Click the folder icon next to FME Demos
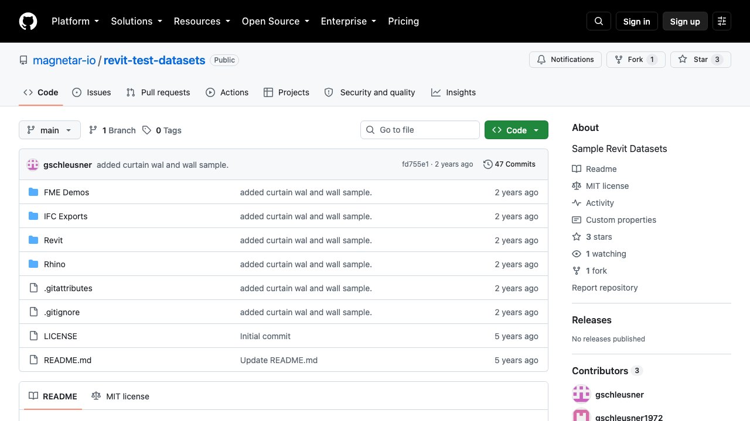Viewport: 750px width, 421px height. coord(33,192)
